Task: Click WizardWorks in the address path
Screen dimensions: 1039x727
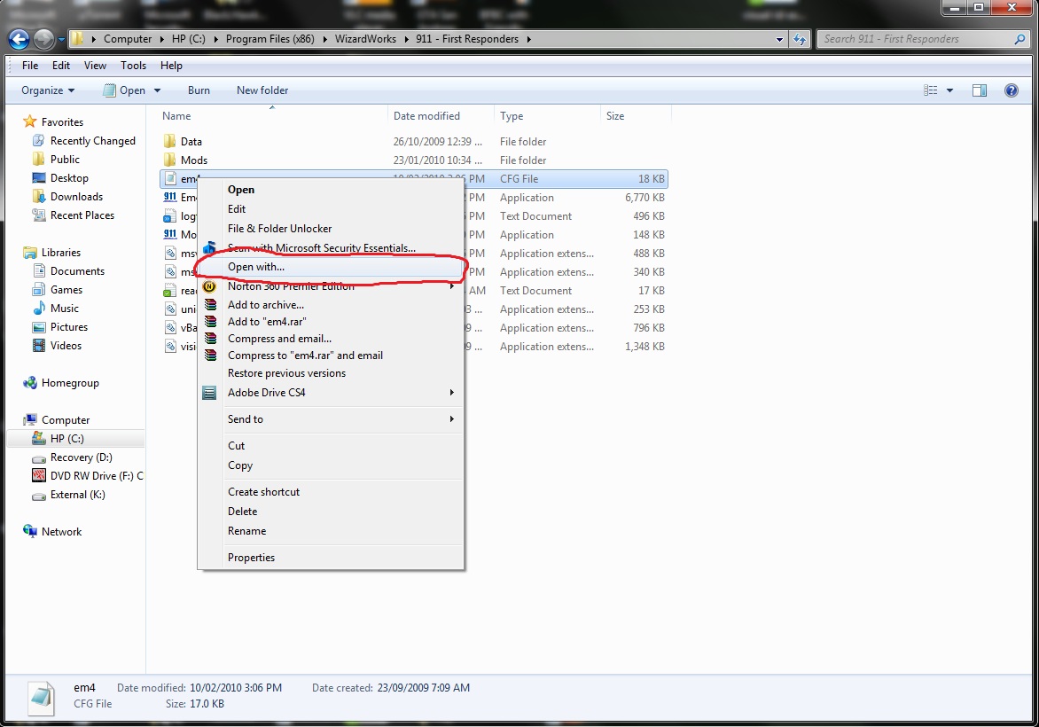Action: [x=365, y=39]
